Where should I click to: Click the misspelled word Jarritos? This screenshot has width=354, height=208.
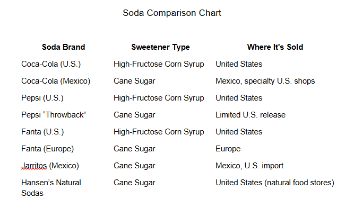click(x=34, y=166)
